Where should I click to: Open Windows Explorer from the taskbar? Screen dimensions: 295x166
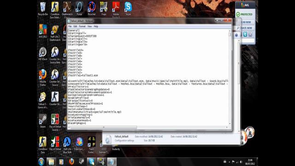(51, 162)
